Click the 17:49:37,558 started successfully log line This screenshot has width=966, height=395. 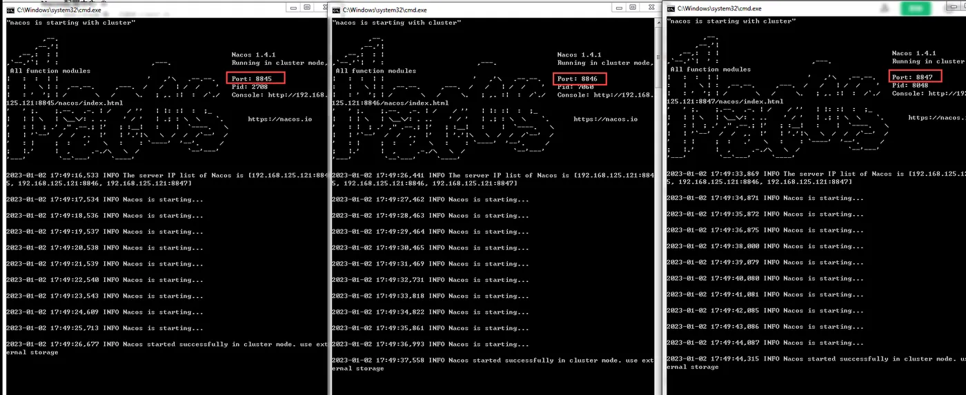click(x=492, y=364)
